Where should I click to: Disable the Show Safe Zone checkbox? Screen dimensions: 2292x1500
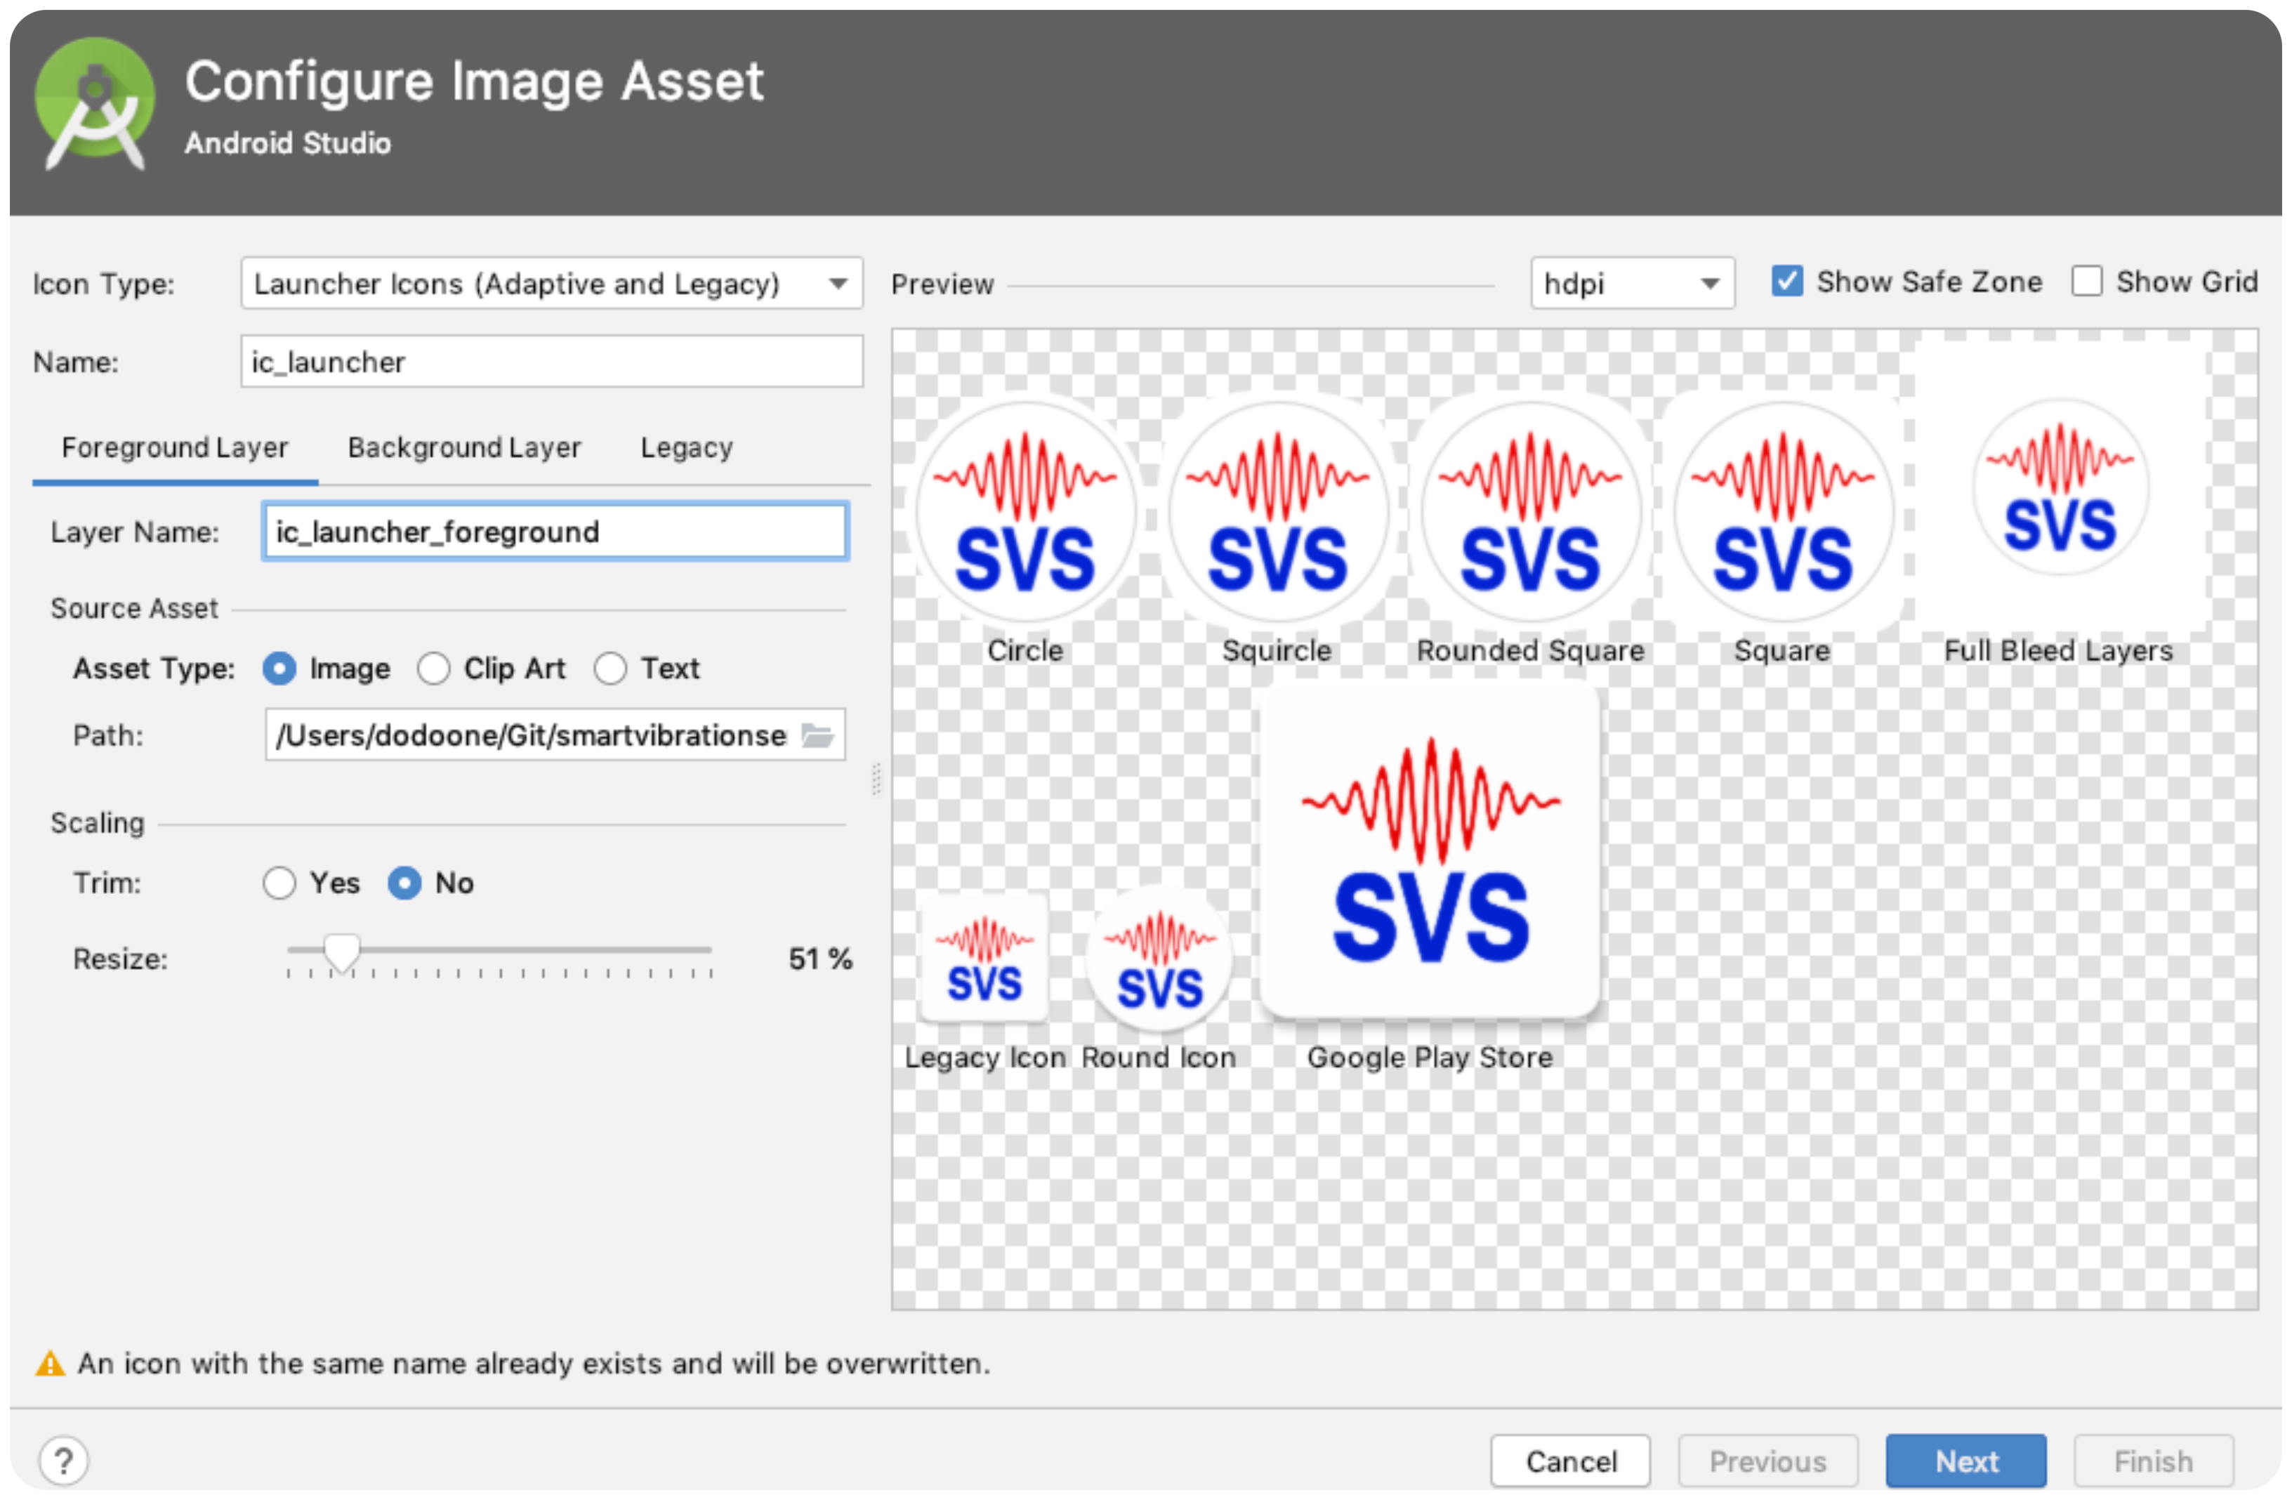click(x=1787, y=282)
